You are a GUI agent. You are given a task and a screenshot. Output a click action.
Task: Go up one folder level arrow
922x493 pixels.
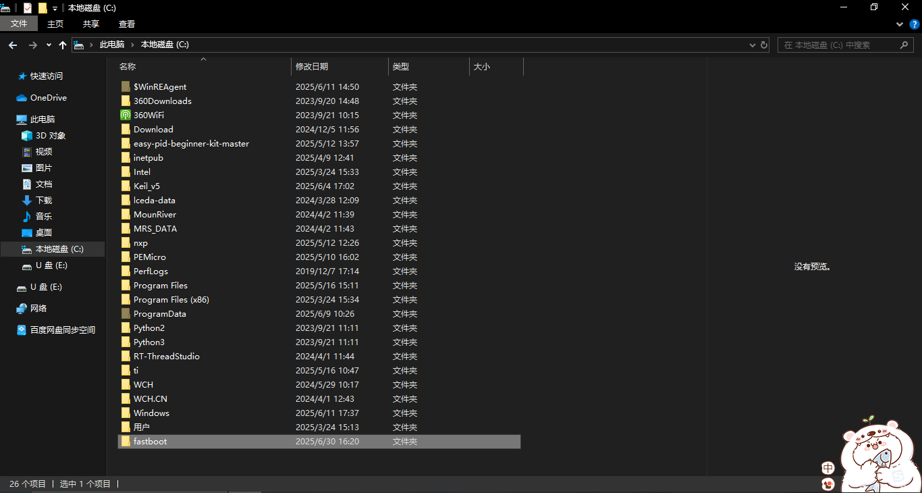[x=63, y=45]
